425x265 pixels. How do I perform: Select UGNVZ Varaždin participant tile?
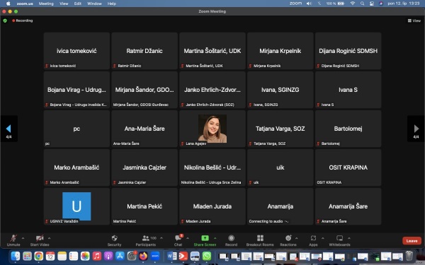click(x=76, y=206)
